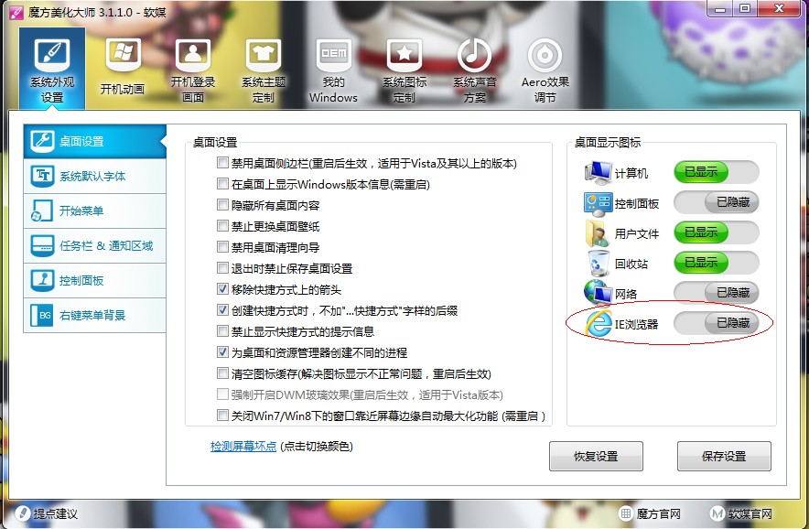Enable 禁止更换桌面壁纸 checkbox

222,226
